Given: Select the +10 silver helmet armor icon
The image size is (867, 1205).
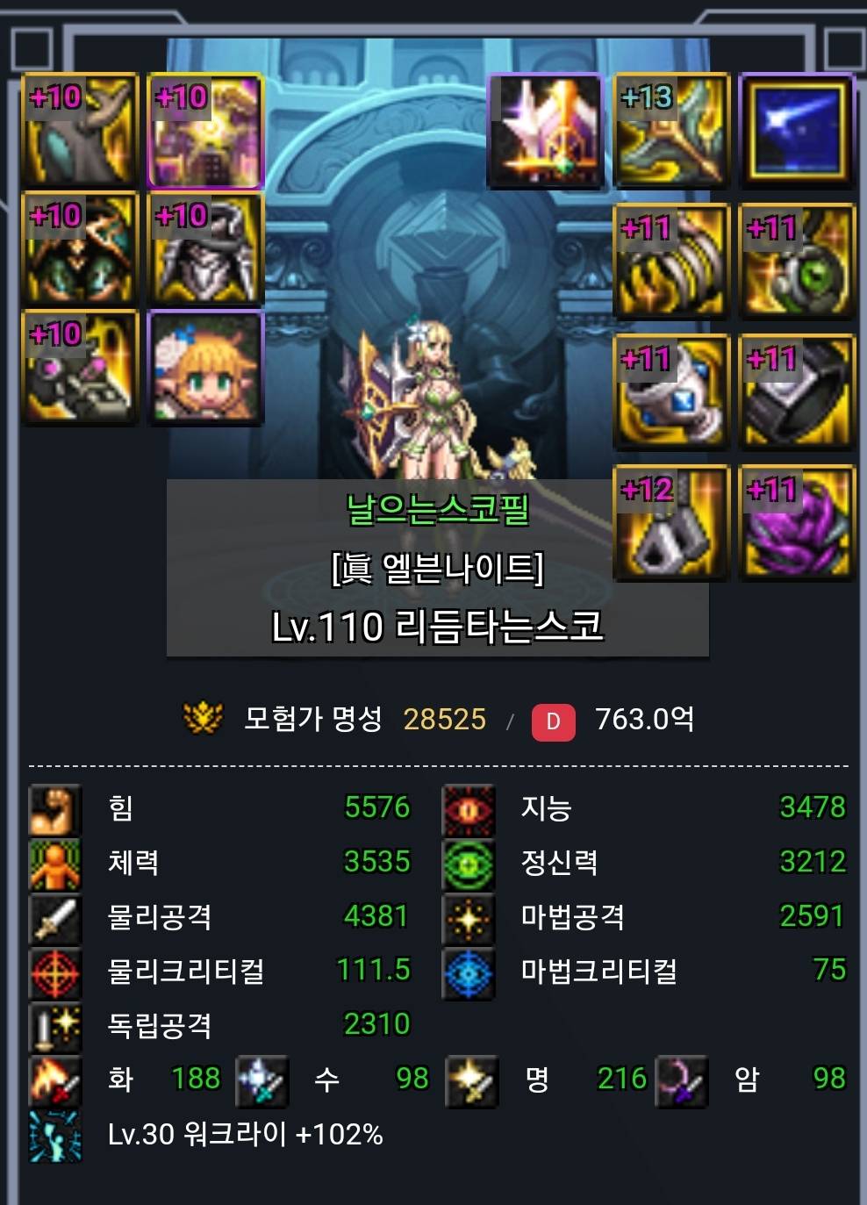Looking at the screenshot, I should click(x=205, y=248).
